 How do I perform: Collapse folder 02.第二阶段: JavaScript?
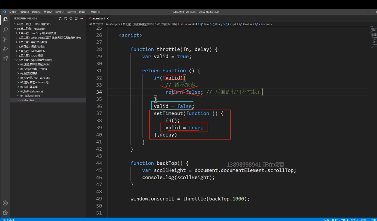point(48,29)
